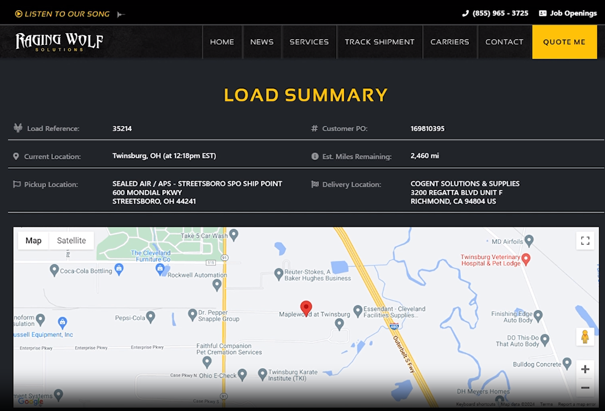Open the Services menu
The image size is (605, 411).
pos(309,41)
